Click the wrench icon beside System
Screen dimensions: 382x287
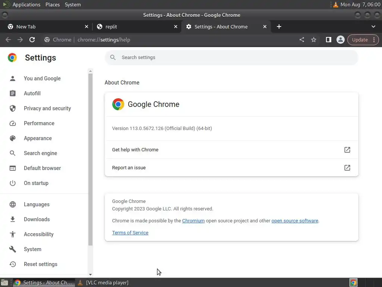[x=13, y=249]
